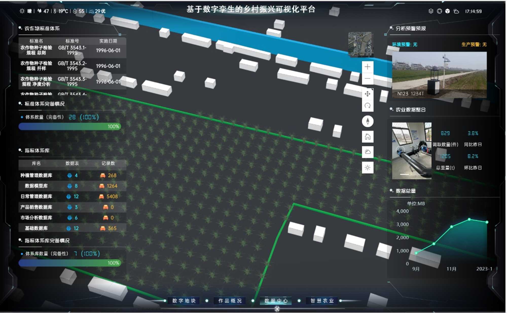This screenshot has height=313, width=507.
Task: Click the zoom in plus button
Action: click(x=367, y=67)
